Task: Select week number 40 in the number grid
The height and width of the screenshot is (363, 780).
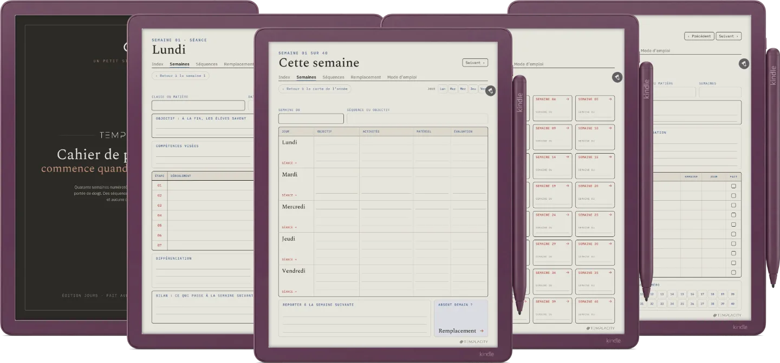Action: click(733, 304)
